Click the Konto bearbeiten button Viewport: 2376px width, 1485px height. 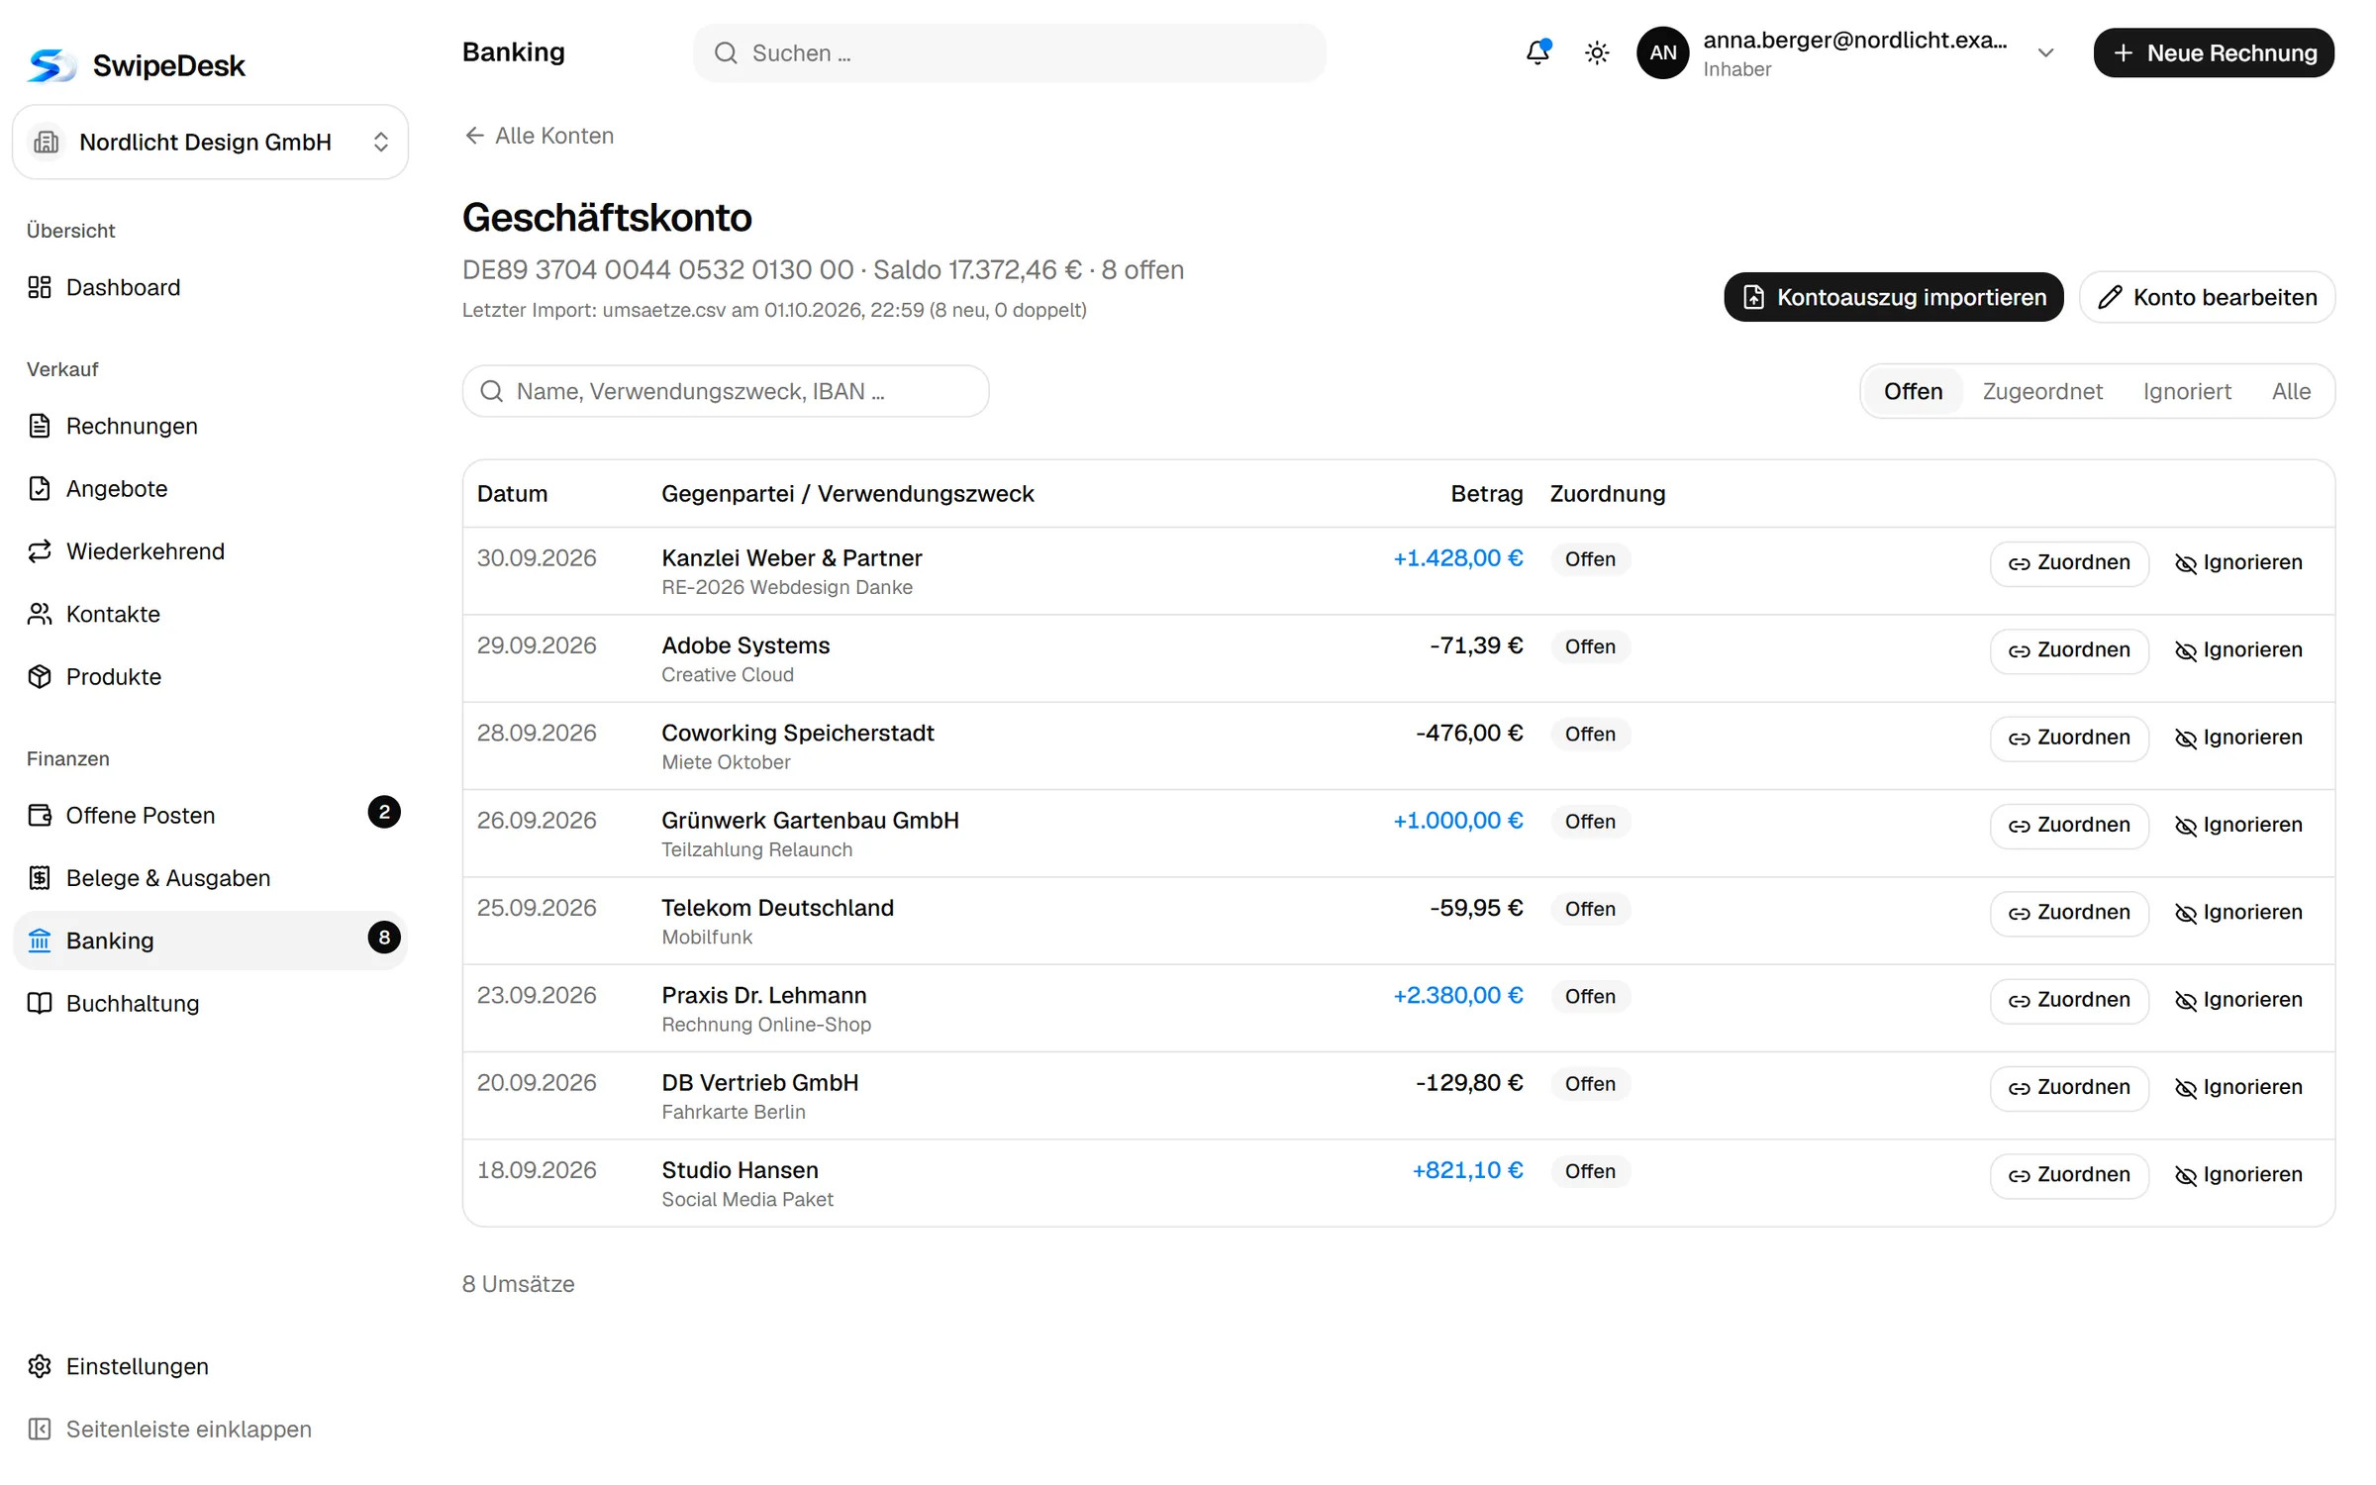[2207, 297]
